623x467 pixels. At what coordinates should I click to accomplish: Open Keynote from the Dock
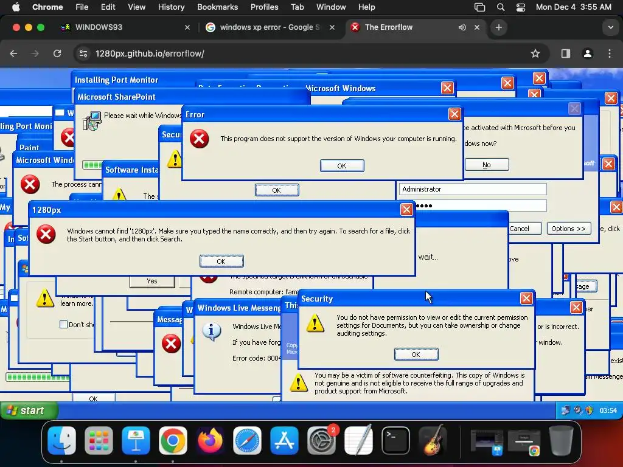[136, 440]
